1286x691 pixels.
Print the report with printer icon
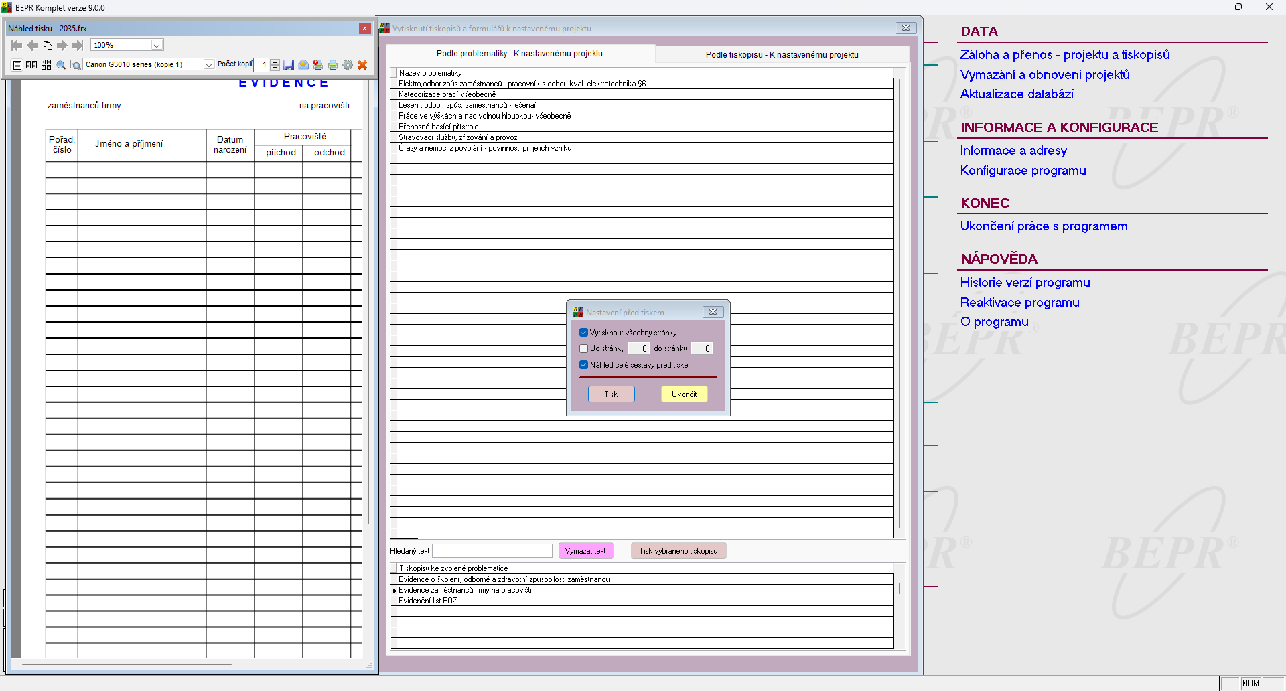click(333, 65)
